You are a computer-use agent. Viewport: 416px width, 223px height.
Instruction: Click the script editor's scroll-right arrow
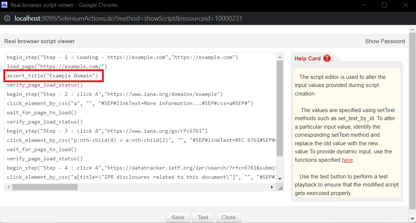pos(272,187)
